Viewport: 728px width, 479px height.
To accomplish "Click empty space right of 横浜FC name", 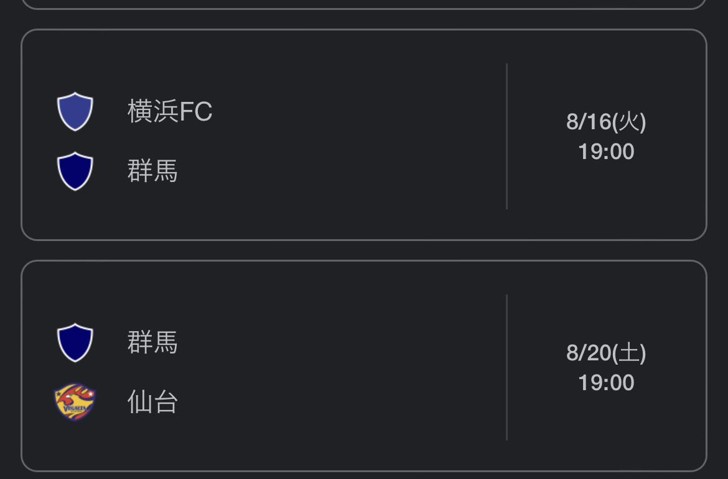I will point(358,111).
